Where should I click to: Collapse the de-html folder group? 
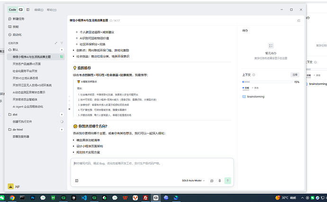[x=16, y=130]
